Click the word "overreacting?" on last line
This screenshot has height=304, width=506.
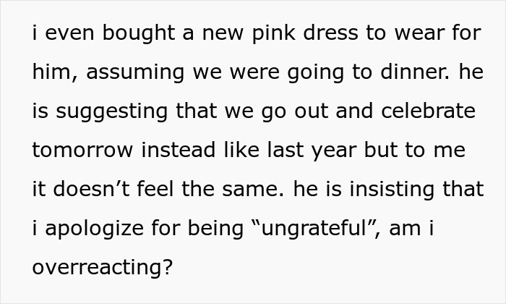103,268
